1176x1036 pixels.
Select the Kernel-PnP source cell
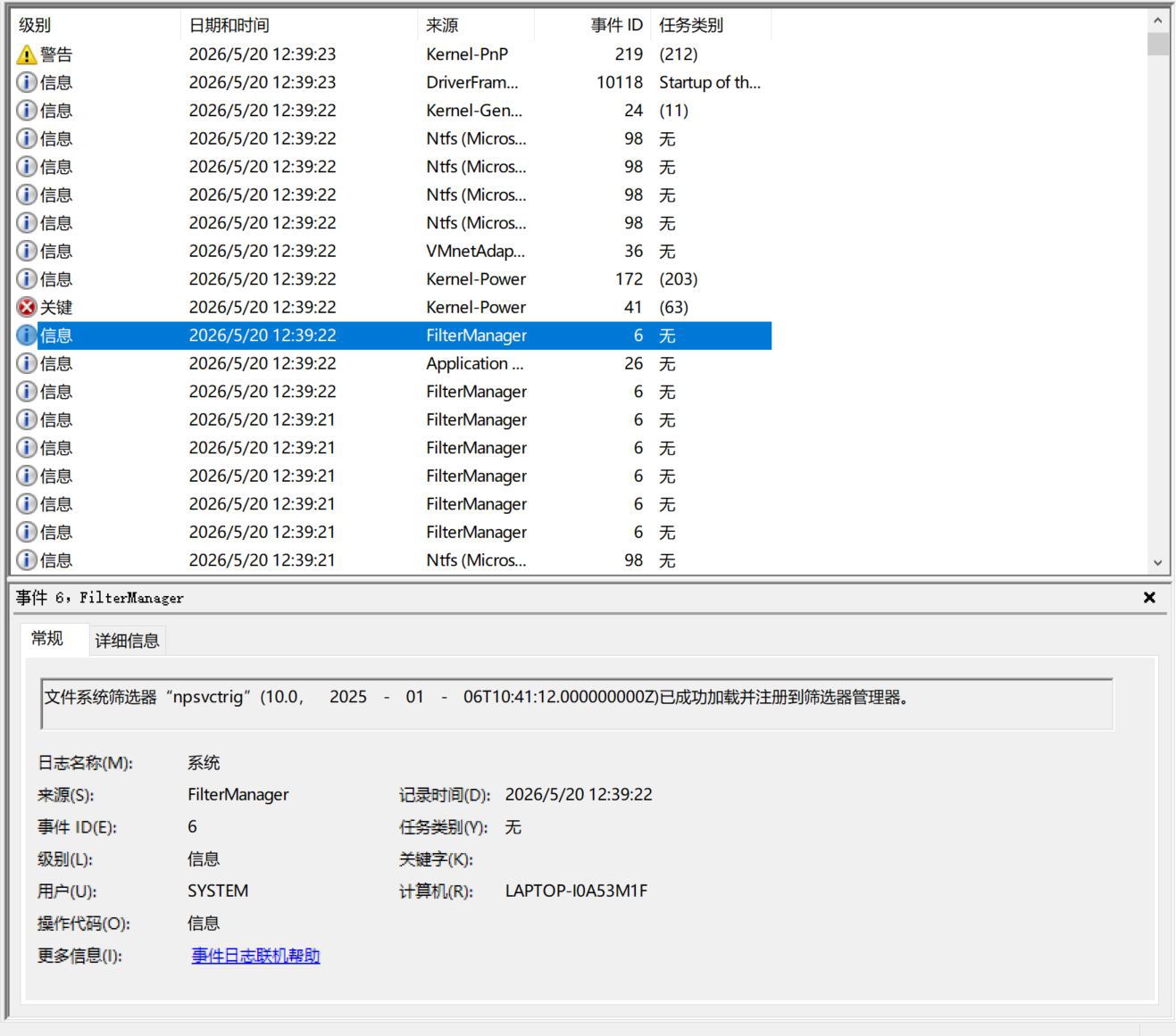[467, 54]
